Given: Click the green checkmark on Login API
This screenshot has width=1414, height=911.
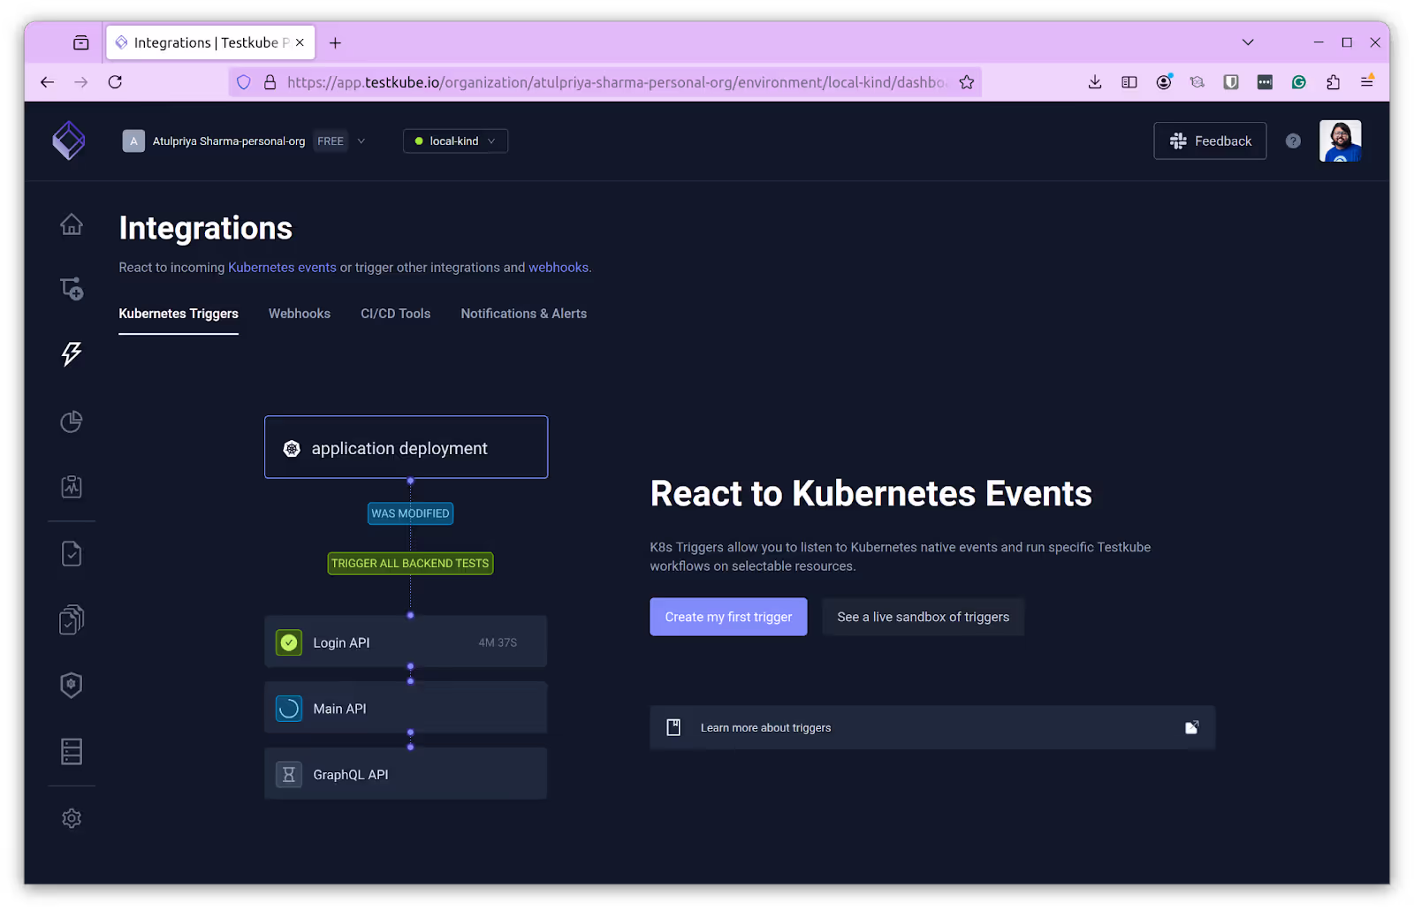Looking at the screenshot, I should pyautogui.click(x=289, y=642).
